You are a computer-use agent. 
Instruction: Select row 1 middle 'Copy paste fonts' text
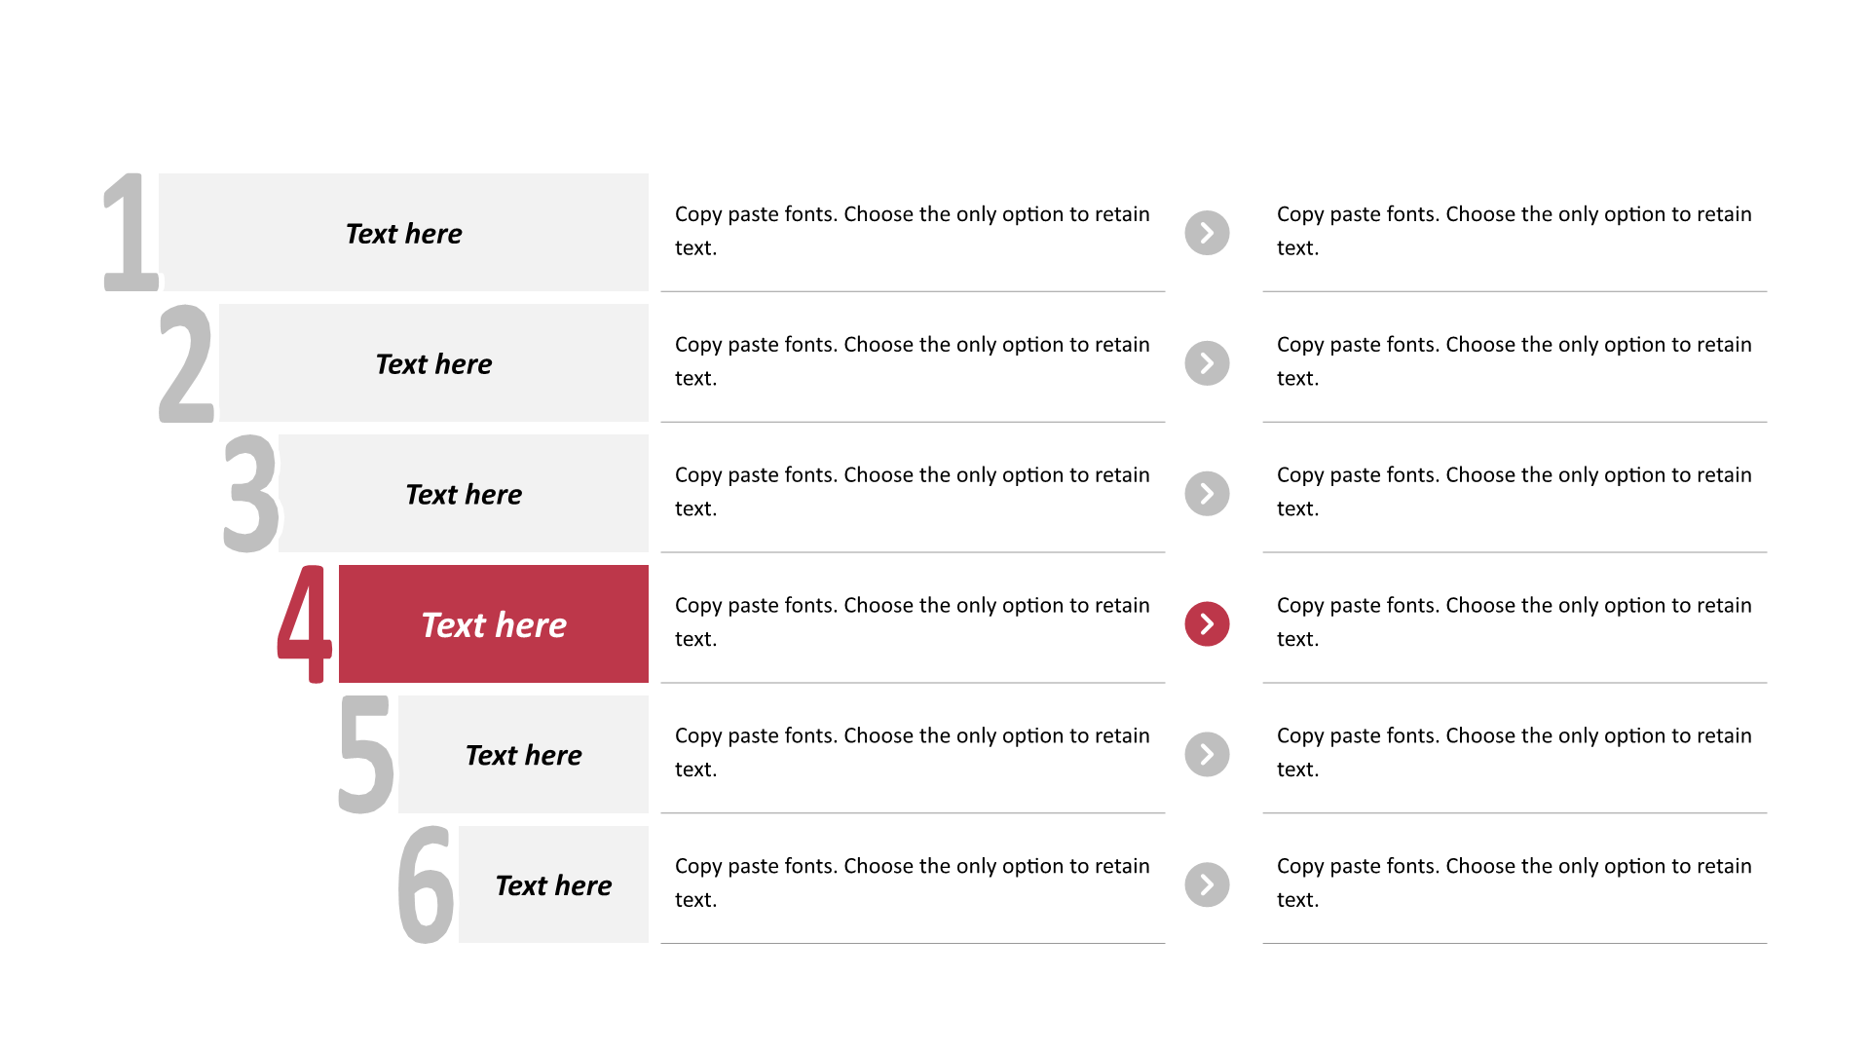[913, 231]
